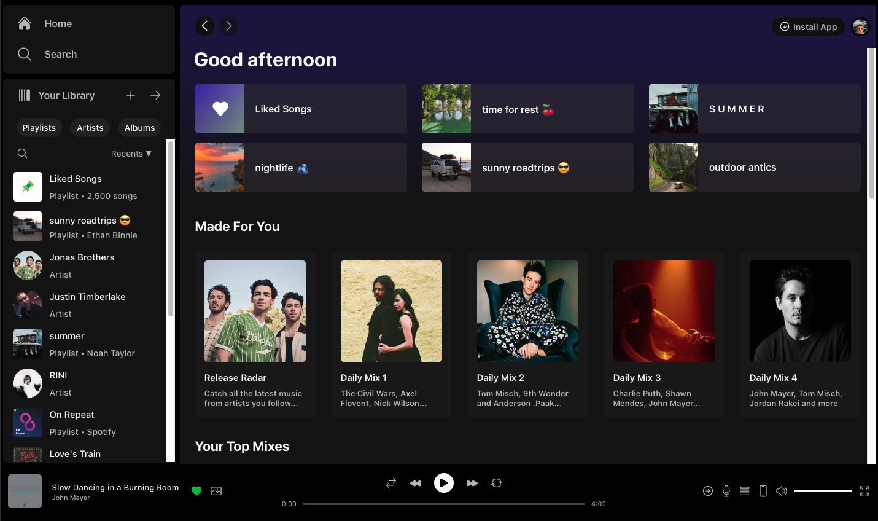Filter library by Artists
Image resolution: width=878 pixels, height=521 pixels.
pos(90,128)
